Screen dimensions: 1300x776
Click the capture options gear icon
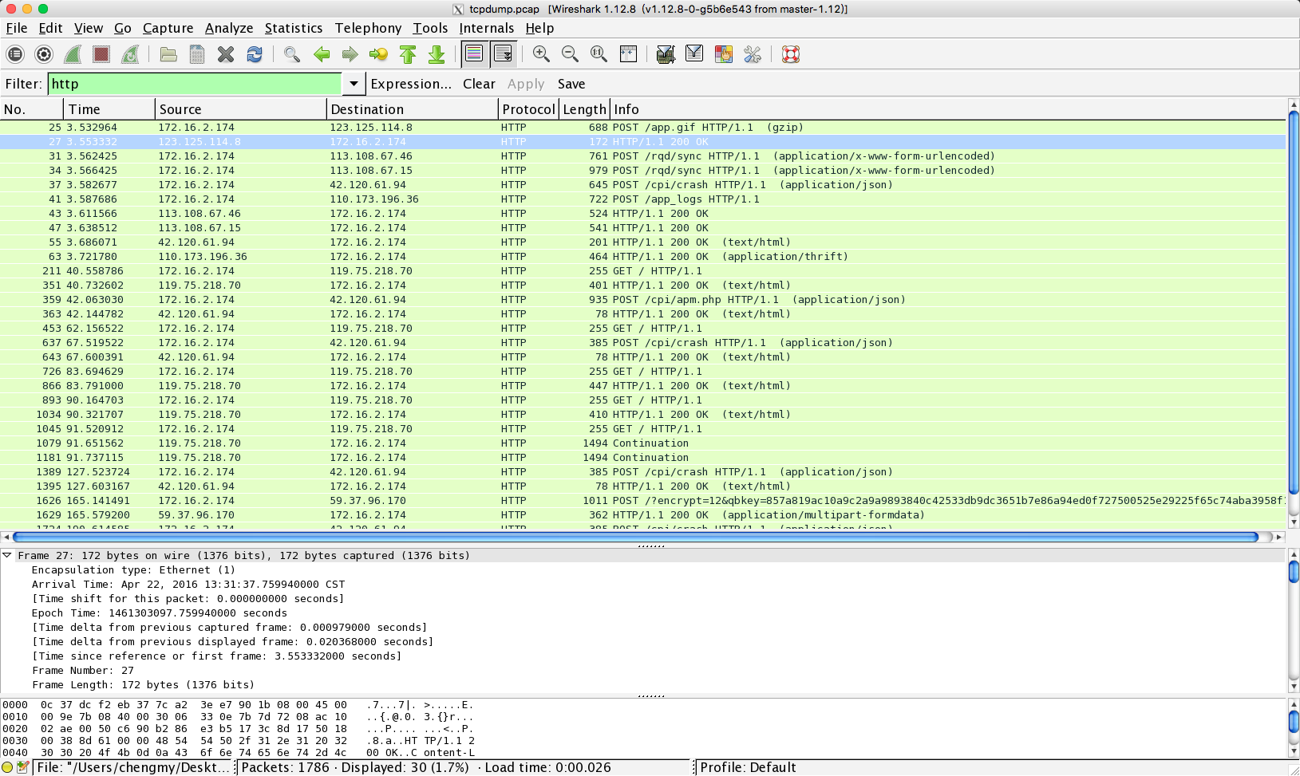[x=44, y=54]
